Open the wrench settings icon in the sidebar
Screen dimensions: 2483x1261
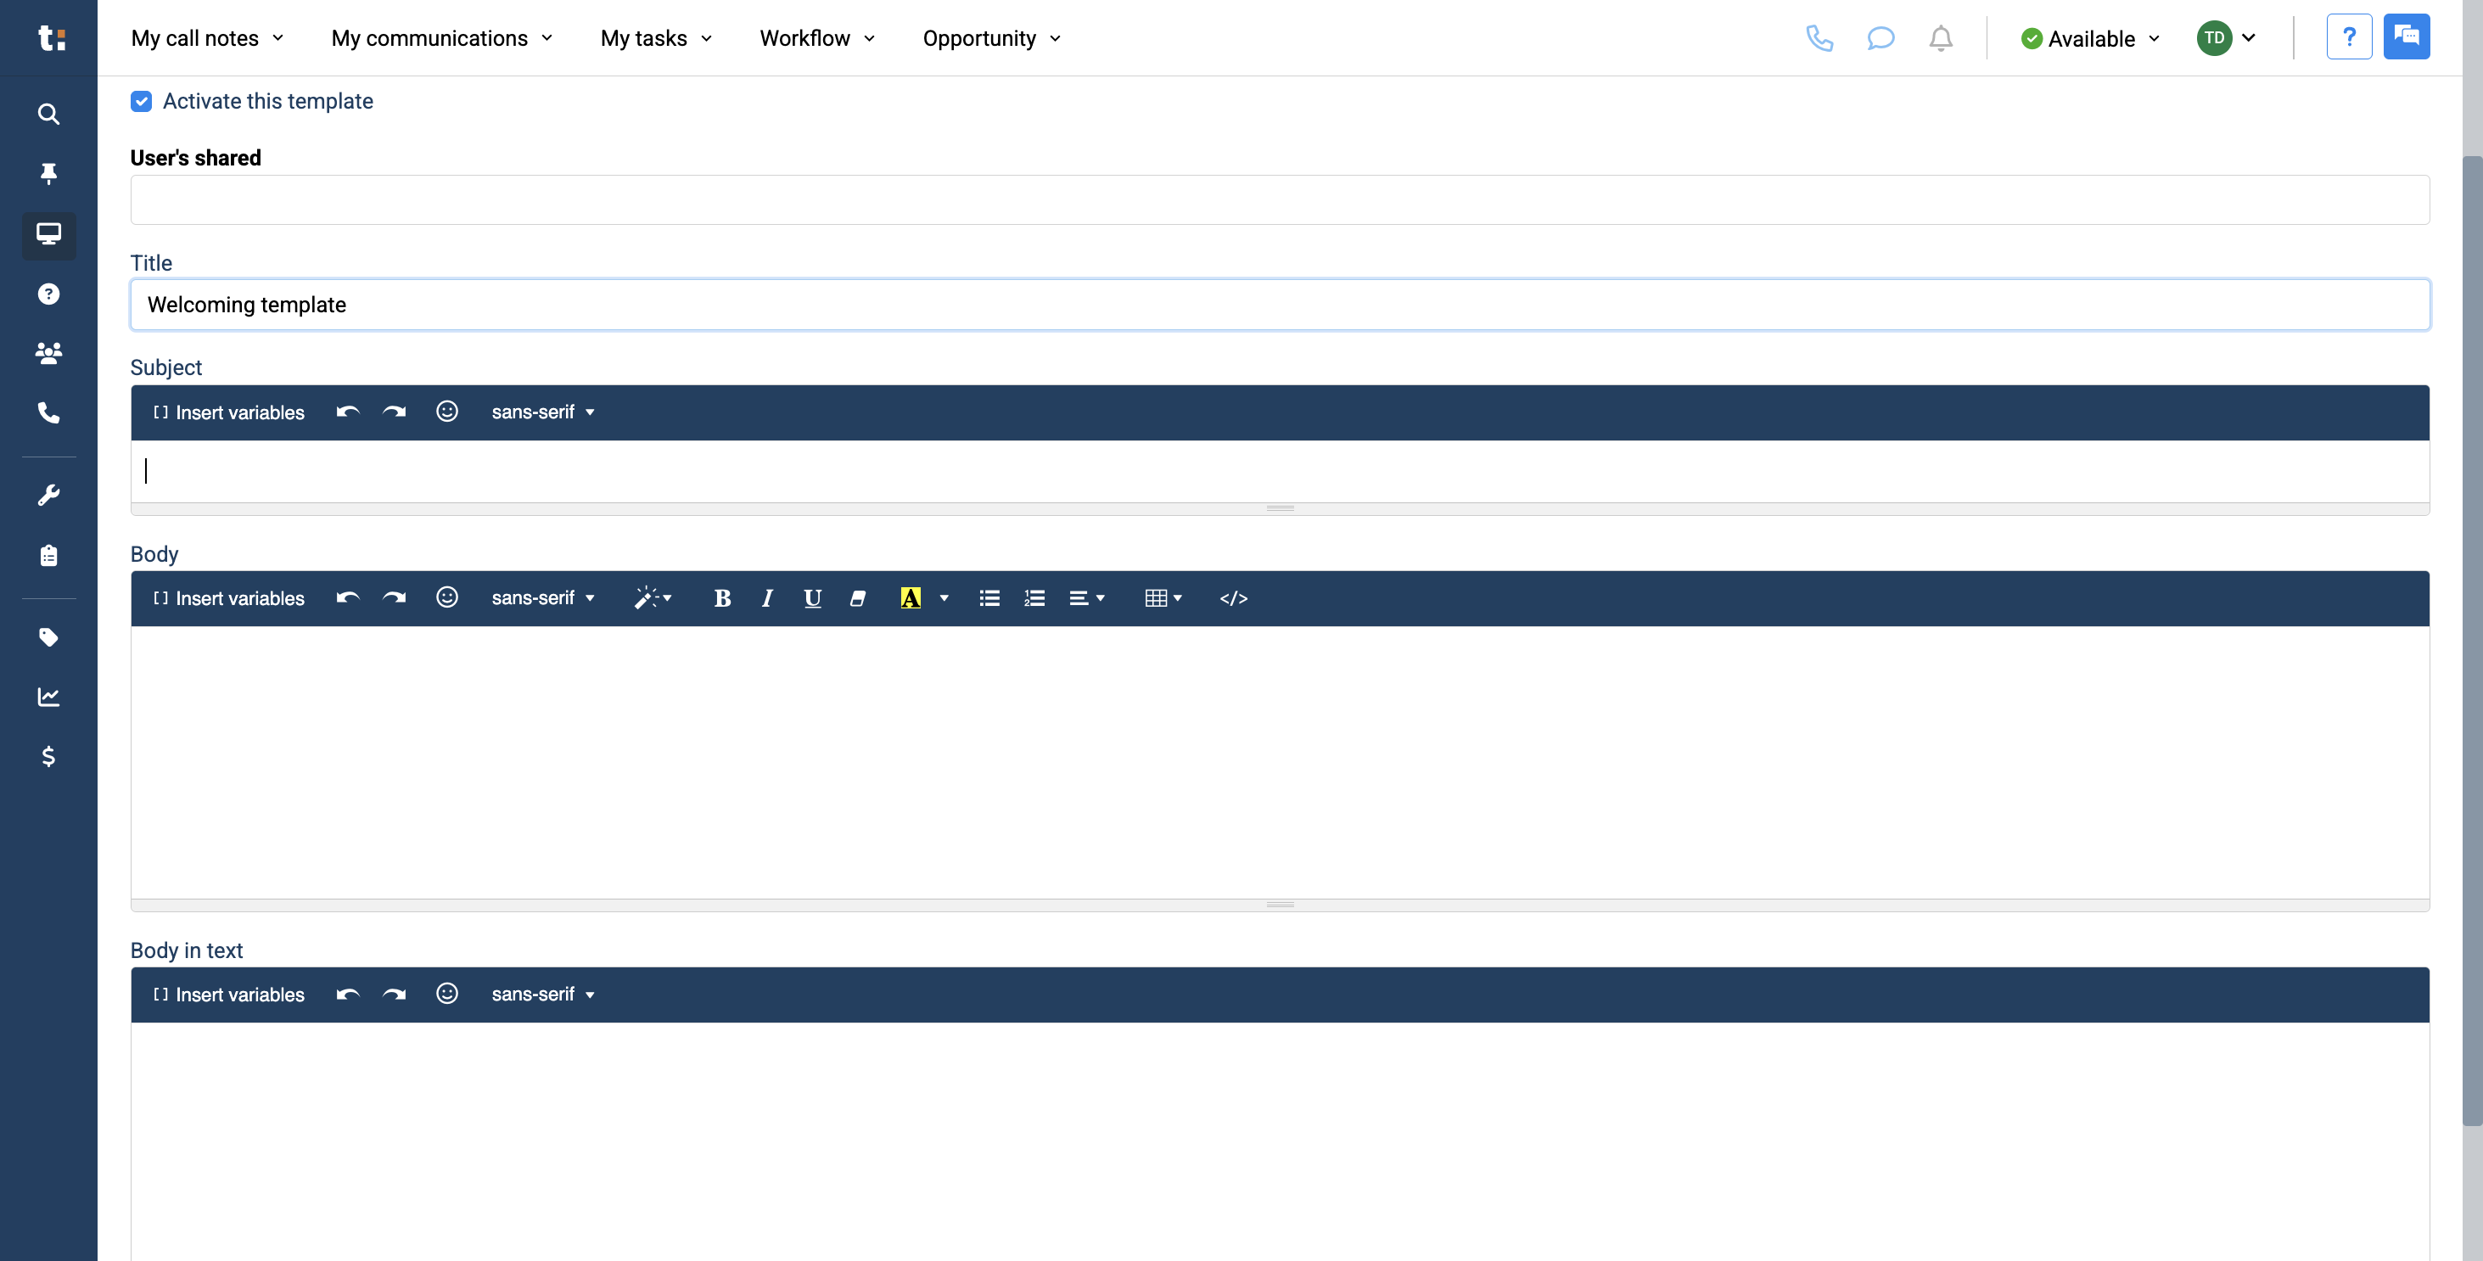tap(48, 494)
